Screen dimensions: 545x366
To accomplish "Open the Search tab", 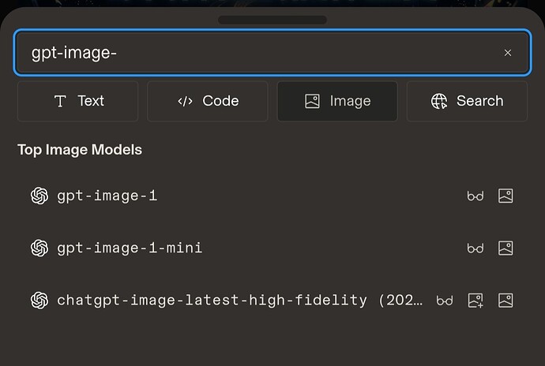I will [x=467, y=101].
